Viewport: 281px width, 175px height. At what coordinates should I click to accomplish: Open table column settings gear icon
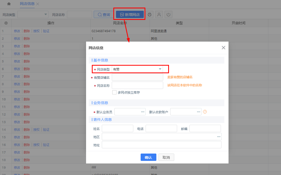click(x=6, y=23)
